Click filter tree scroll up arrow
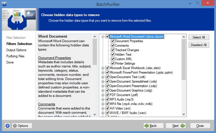The width and height of the screenshot is (216, 133). click(x=184, y=37)
